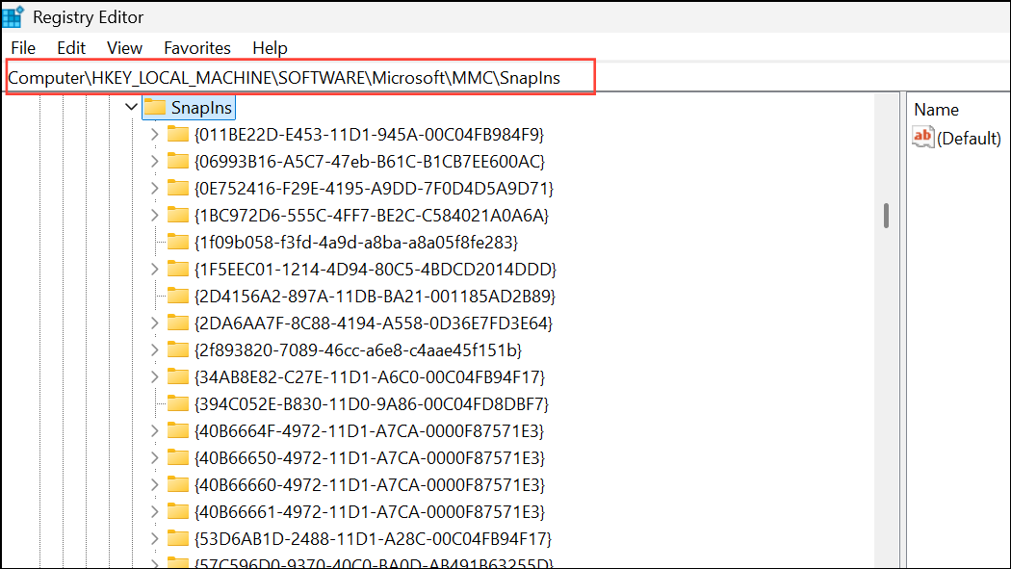Select key text {2DA6AA7F-8C88-4194-A558-0D36E7FD3E64}
1011x569 pixels.
[x=374, y=323]
